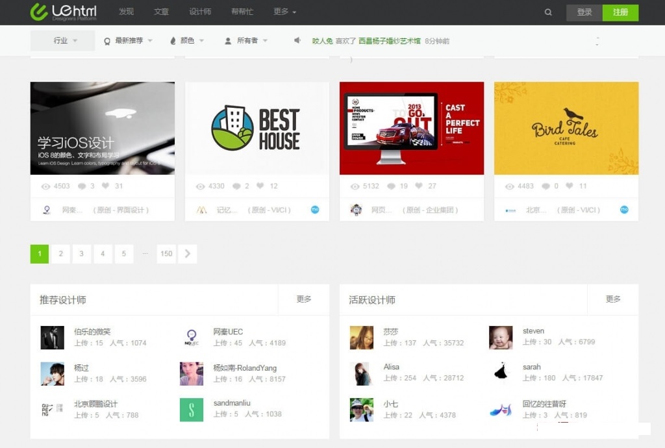Click views eye icon on Bird Tales card

(510, 186)
